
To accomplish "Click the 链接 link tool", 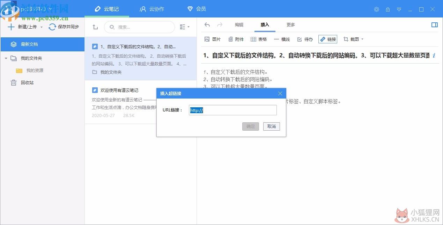I will coord(328,39).
